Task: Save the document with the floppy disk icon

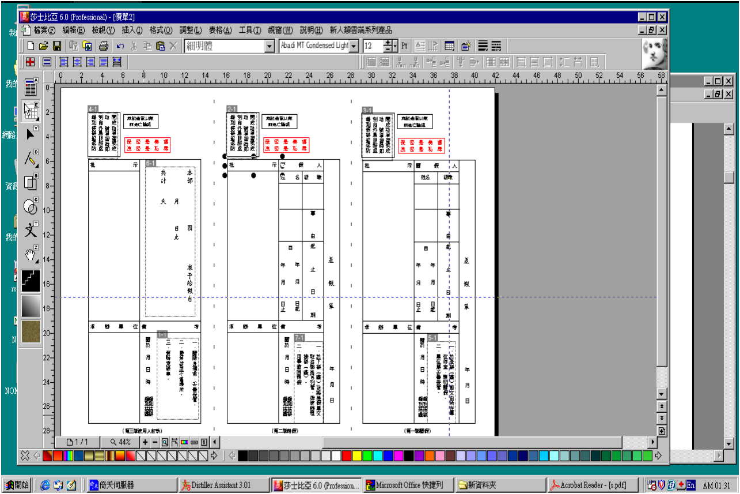Action: (57, 46)
